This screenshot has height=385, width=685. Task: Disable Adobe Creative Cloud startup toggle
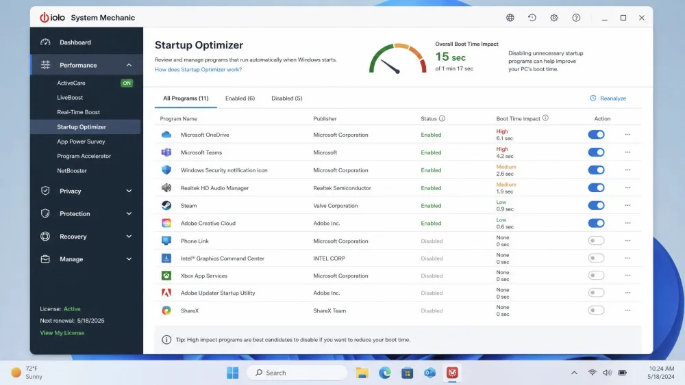click(x=597, y=223)
